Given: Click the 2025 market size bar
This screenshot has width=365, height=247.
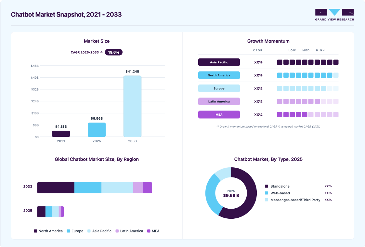Looking at the screenshot, I should pos(97,130).
